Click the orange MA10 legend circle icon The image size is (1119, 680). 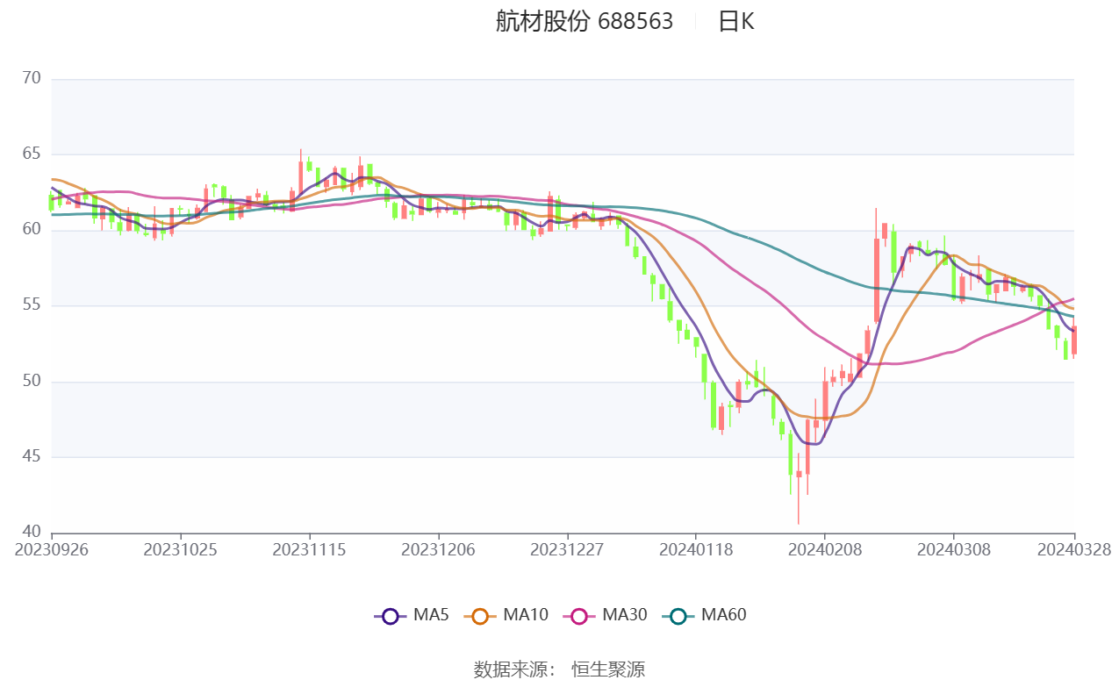[x=480, y=616]
